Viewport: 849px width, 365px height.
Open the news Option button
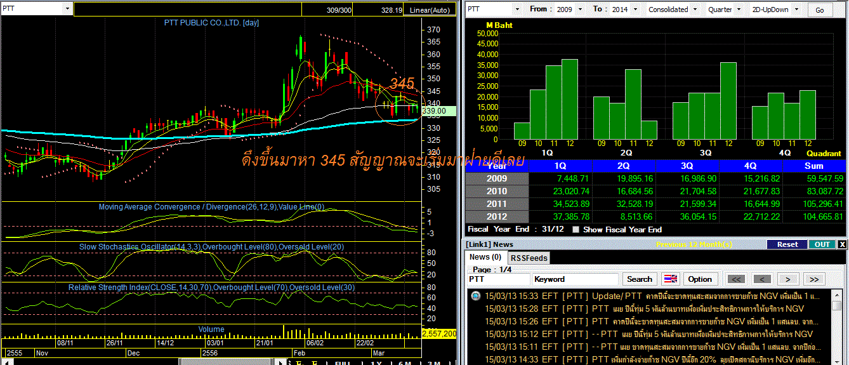click(x=700, y=279)
